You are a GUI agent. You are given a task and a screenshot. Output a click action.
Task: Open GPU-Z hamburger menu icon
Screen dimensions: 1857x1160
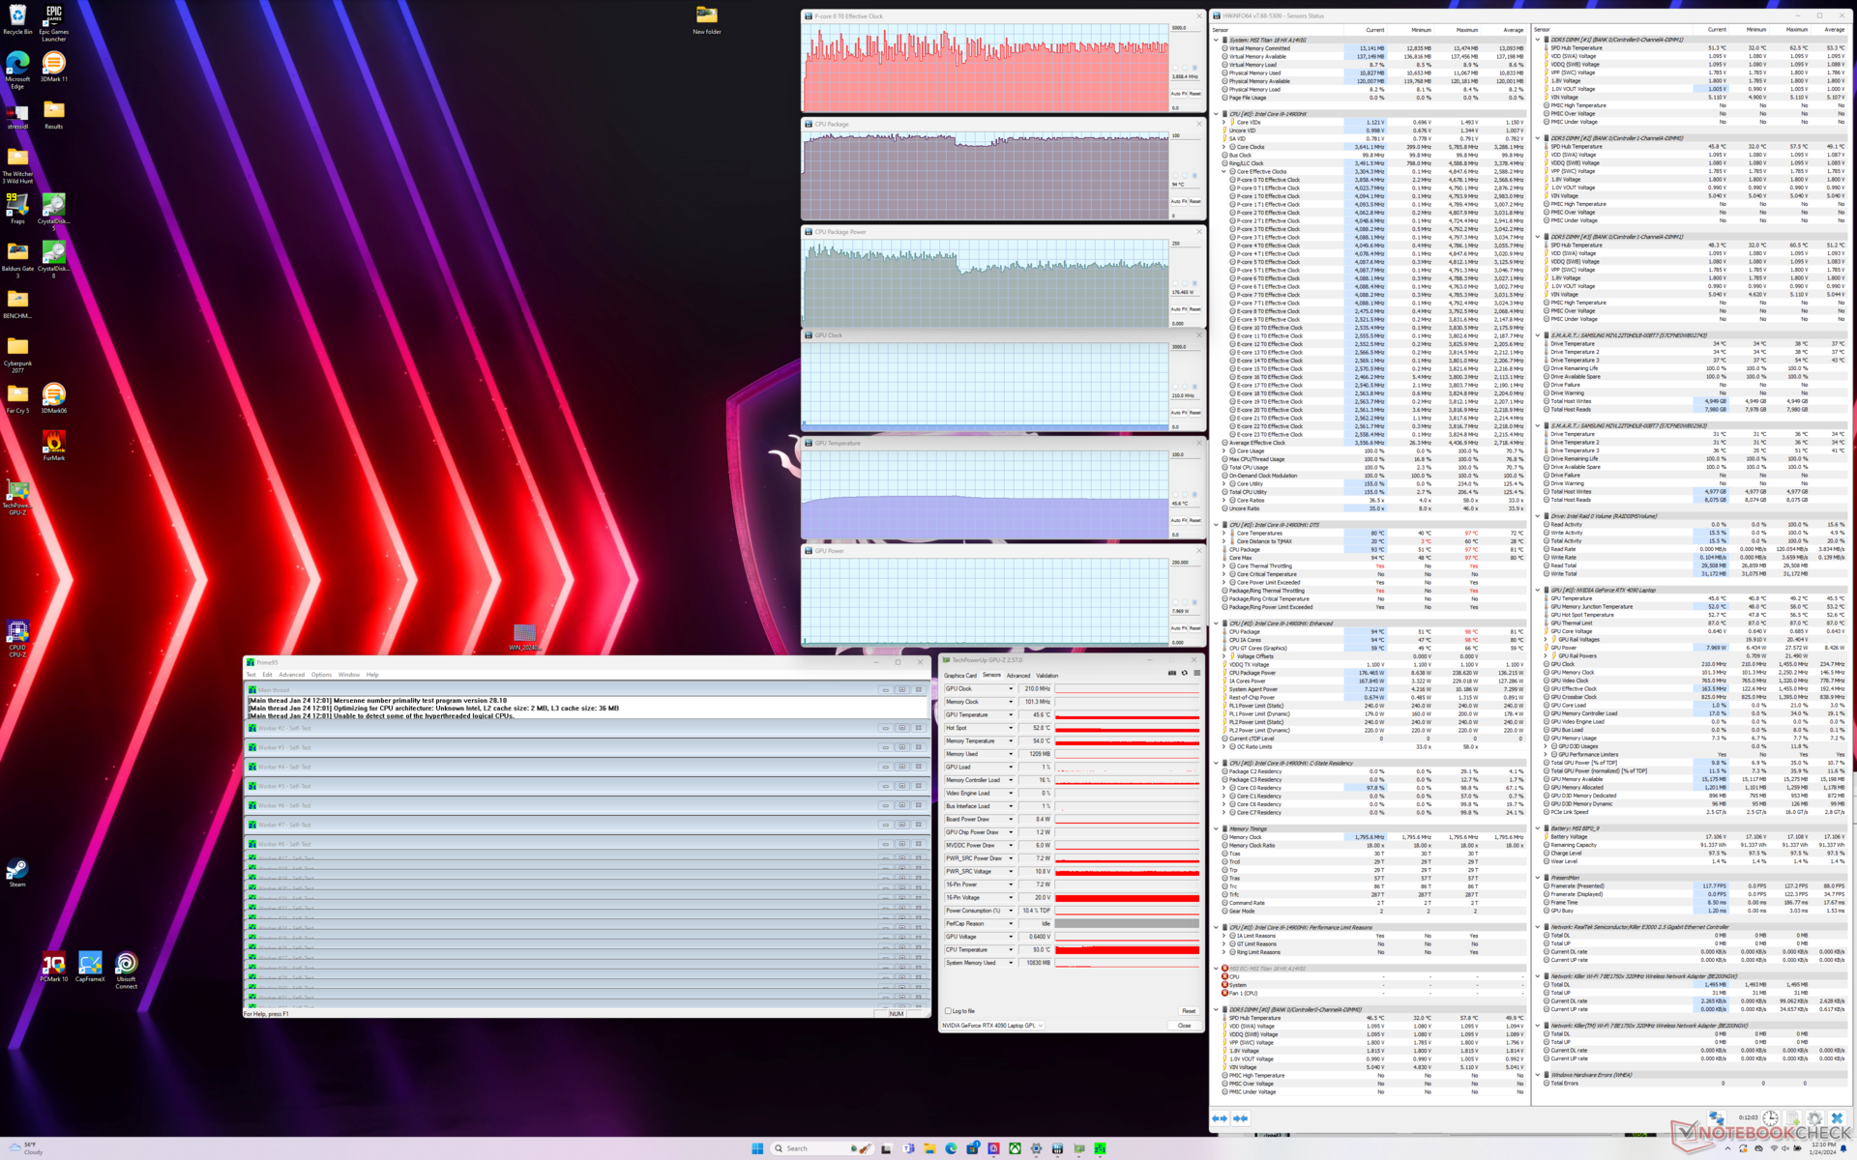[1196, 674]
